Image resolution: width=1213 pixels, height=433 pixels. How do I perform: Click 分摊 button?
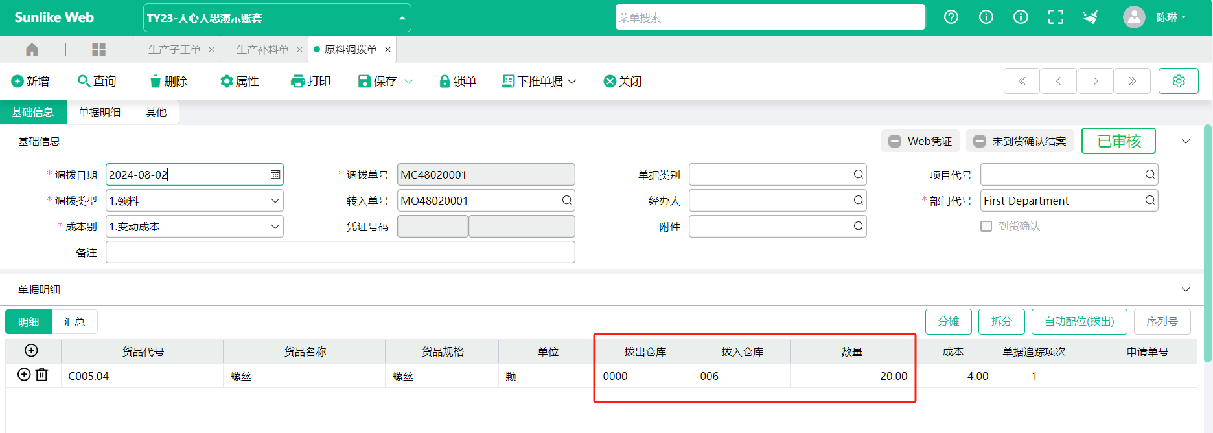tap(949, 322)
